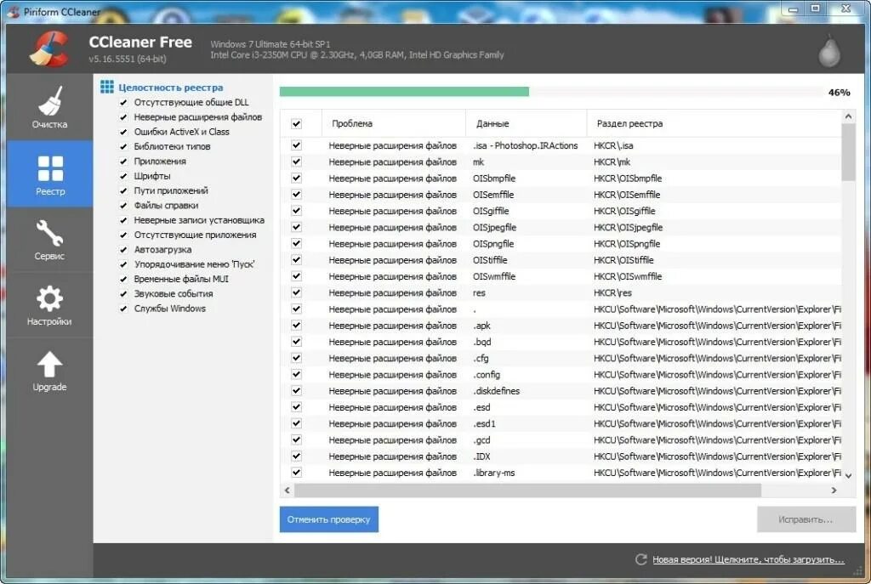Viewport: 871px width, 584px height.
Task: Select the .config data cell
Action: (486, 375)
